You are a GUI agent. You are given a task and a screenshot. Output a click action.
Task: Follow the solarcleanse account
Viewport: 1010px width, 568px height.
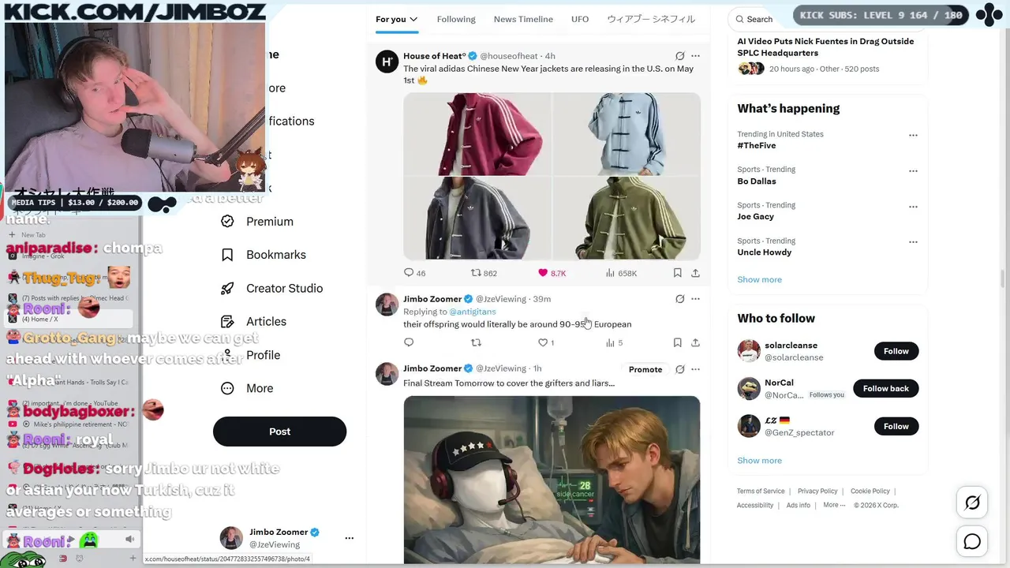896,351
